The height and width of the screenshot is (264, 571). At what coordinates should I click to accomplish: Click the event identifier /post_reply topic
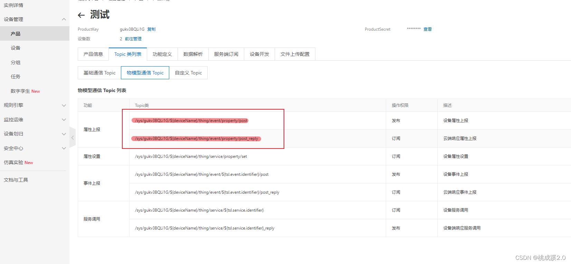207,192
